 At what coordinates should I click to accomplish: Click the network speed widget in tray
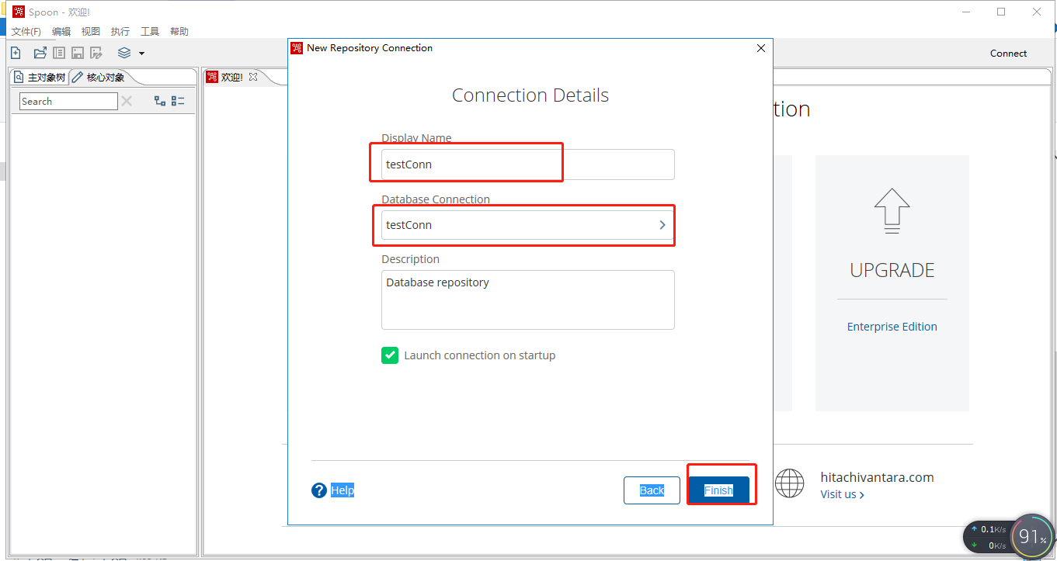pos(987,537)
